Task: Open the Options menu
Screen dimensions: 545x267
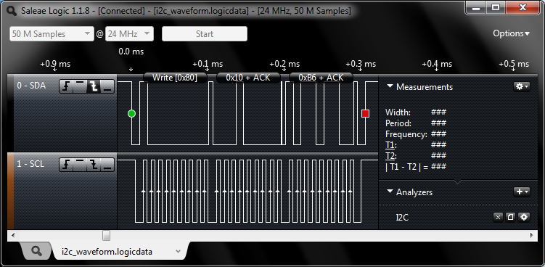Action: pyautogui.click(x=512, y=33)
